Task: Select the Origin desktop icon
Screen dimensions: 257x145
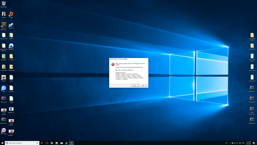Action: pyautogui.click(x=11, y=14)
